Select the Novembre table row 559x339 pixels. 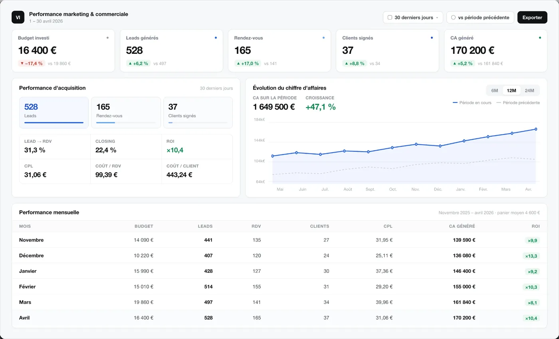279,240
